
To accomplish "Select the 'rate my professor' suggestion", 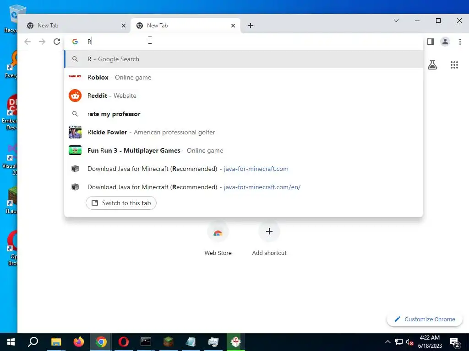I will pos(244,114).
